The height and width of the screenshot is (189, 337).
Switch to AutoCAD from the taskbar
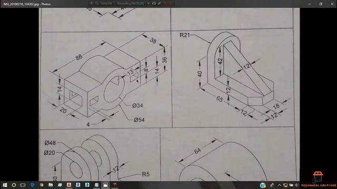(x=69, y=185)
